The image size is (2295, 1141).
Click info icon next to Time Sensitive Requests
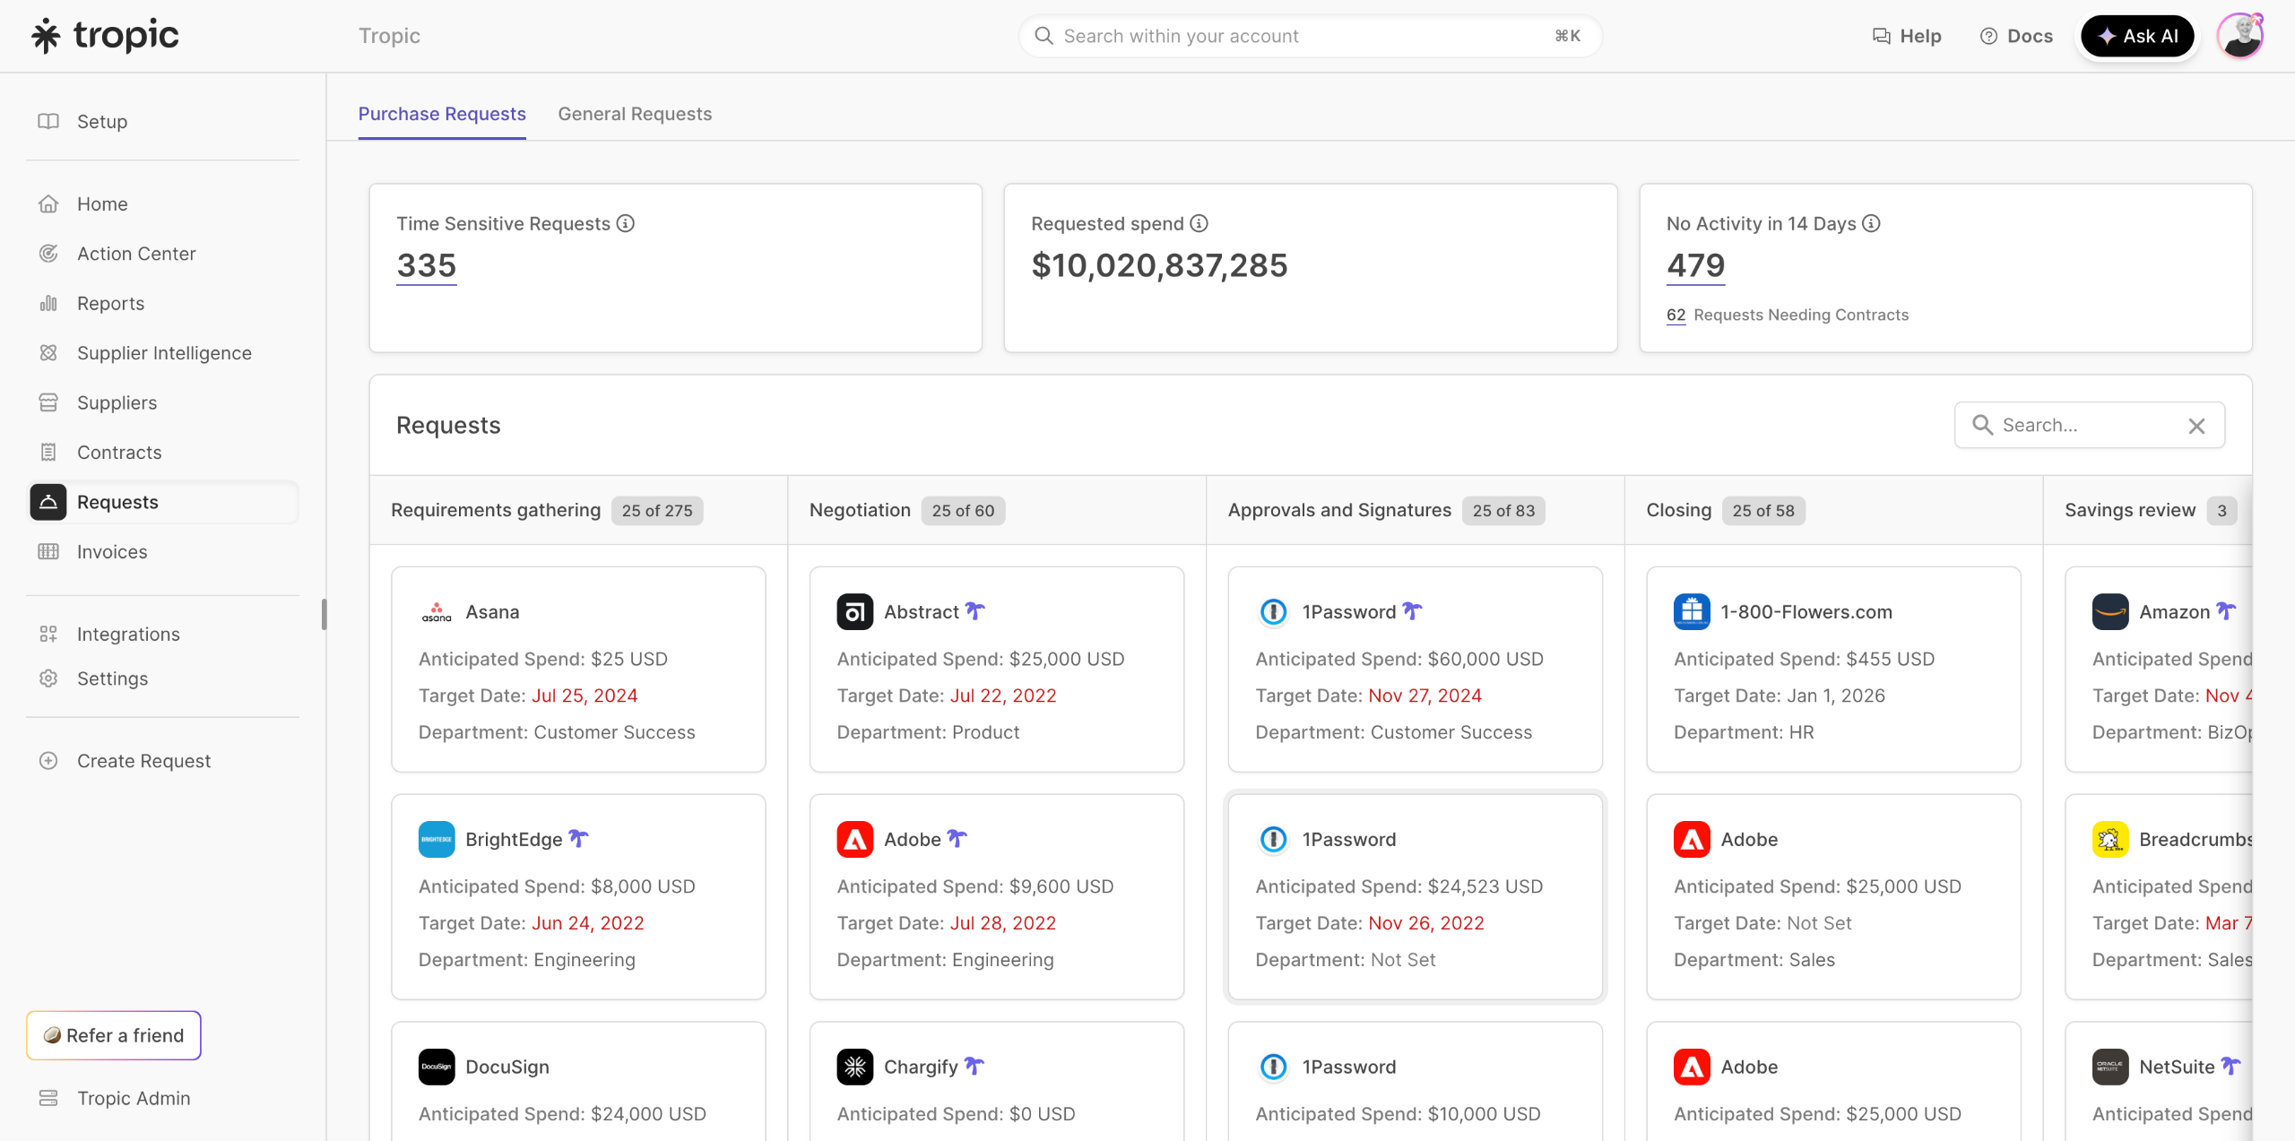click(x=626, y=223)
